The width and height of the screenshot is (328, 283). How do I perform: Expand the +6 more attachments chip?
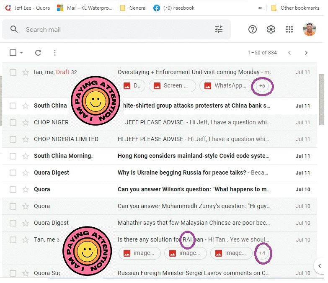(x=262, y=86)
